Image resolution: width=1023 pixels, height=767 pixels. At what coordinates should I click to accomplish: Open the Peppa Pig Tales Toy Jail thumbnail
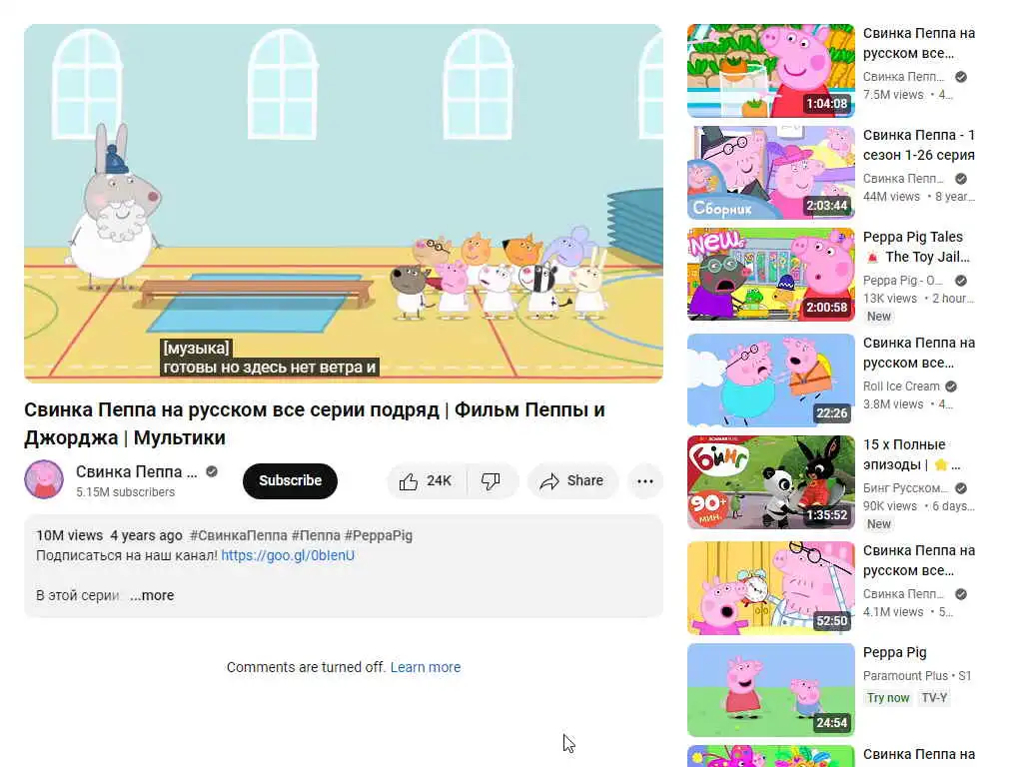click(x=770, y=275)
